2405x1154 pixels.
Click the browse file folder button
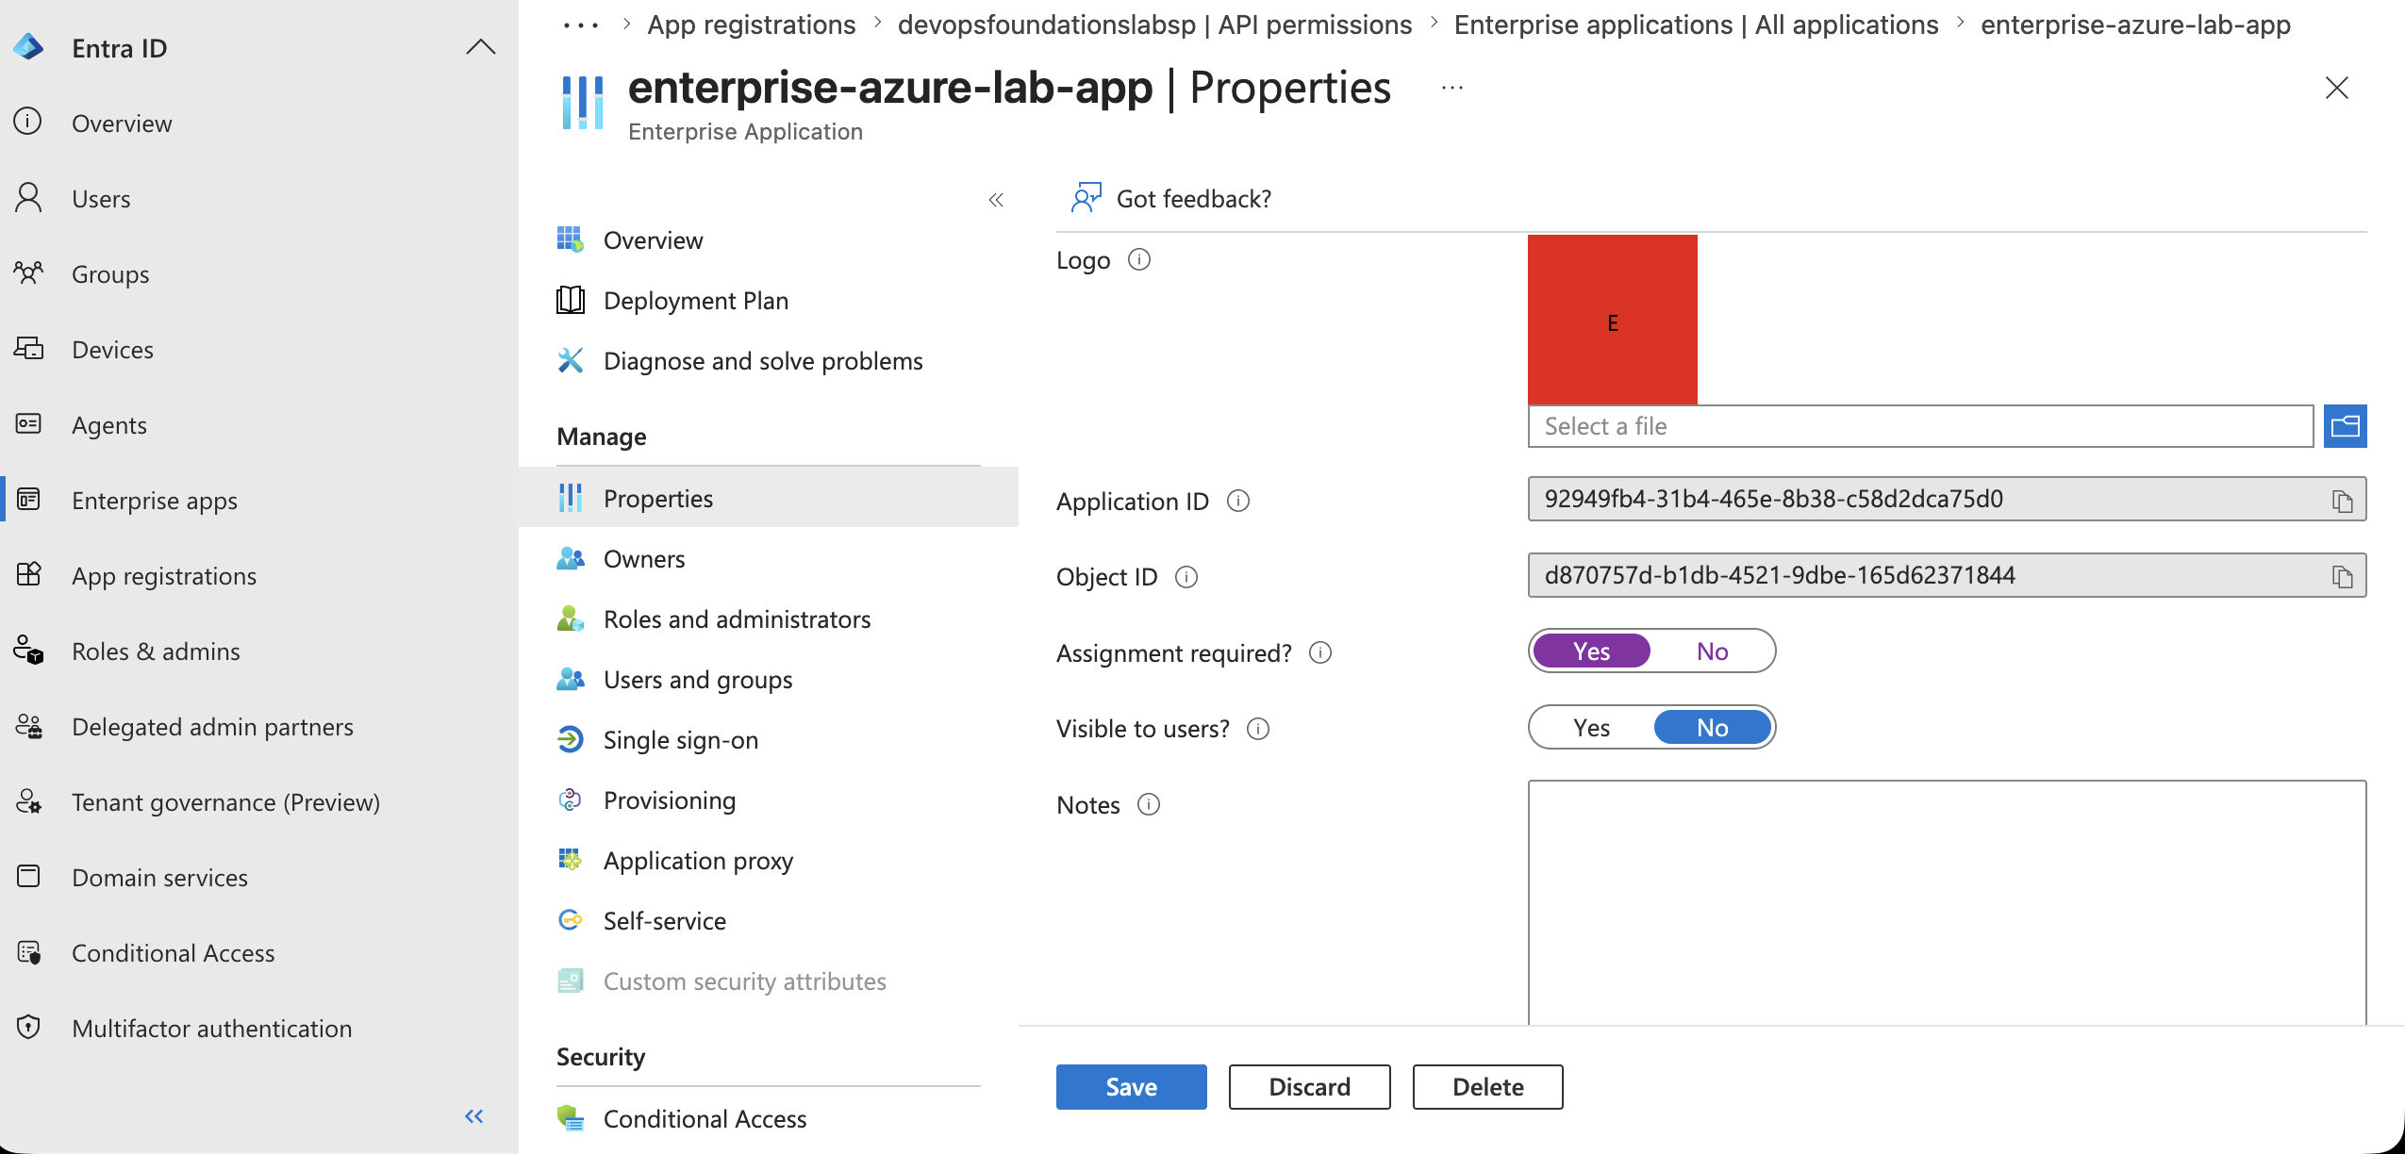(2346, 426)
